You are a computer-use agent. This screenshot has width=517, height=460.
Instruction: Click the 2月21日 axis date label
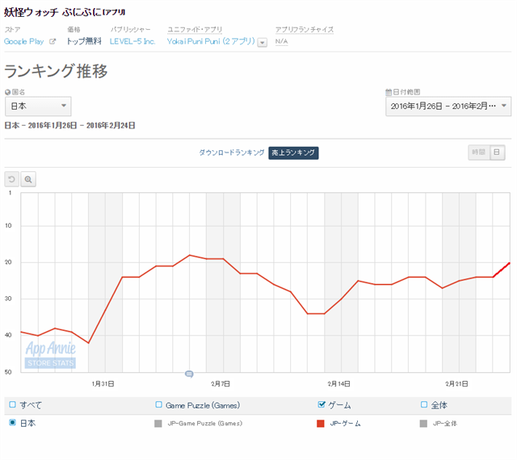tap(456, 384)
